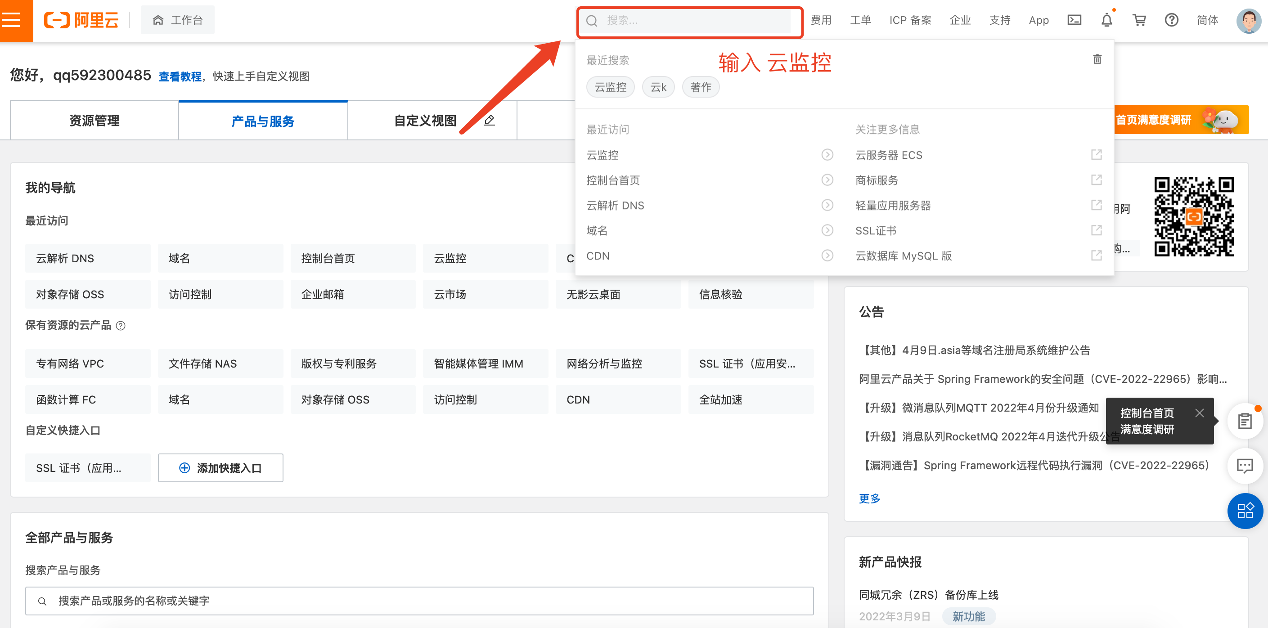Open 文件存储 NAS tile
Viewport: 1268px width, 628px height.
220,363
